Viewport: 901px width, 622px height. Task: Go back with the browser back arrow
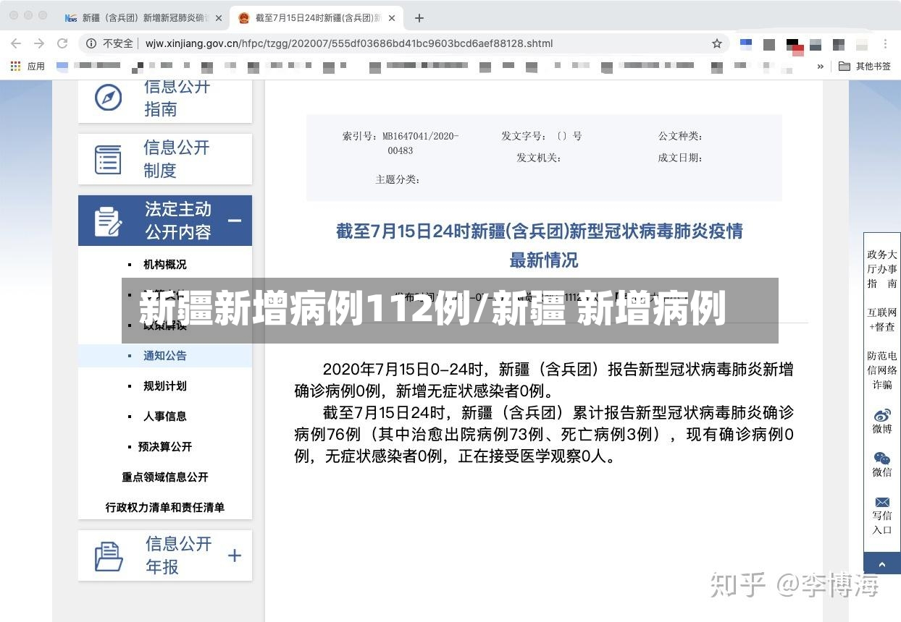(x=16, y=43)
